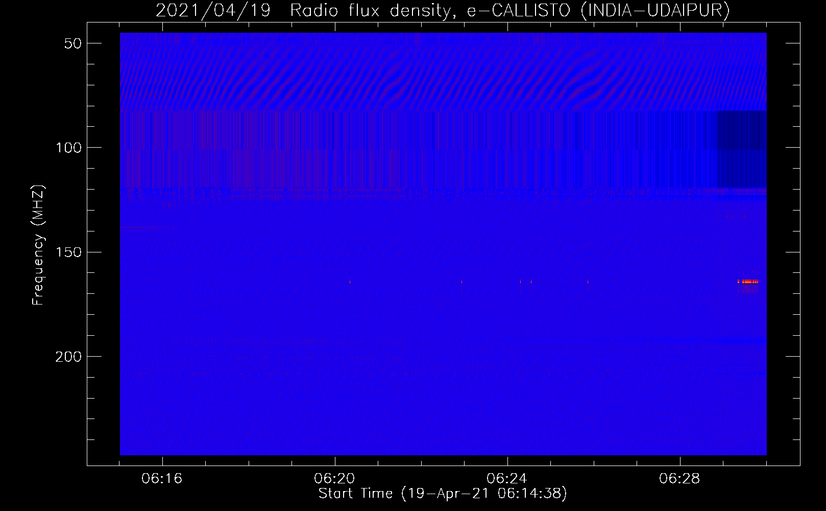Screen dimensions: 826x511
Task: Click the 'Frequency (MHZ)' axis label
Action: pyautogui.click(x=38, y=245)
